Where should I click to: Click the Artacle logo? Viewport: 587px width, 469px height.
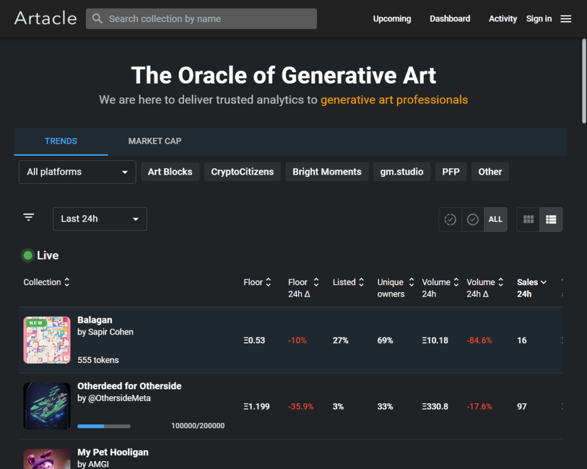click(x=45, y=18)
